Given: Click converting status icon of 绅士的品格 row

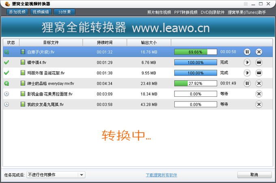Looking at the screenshot, I should tap(6, 83).
